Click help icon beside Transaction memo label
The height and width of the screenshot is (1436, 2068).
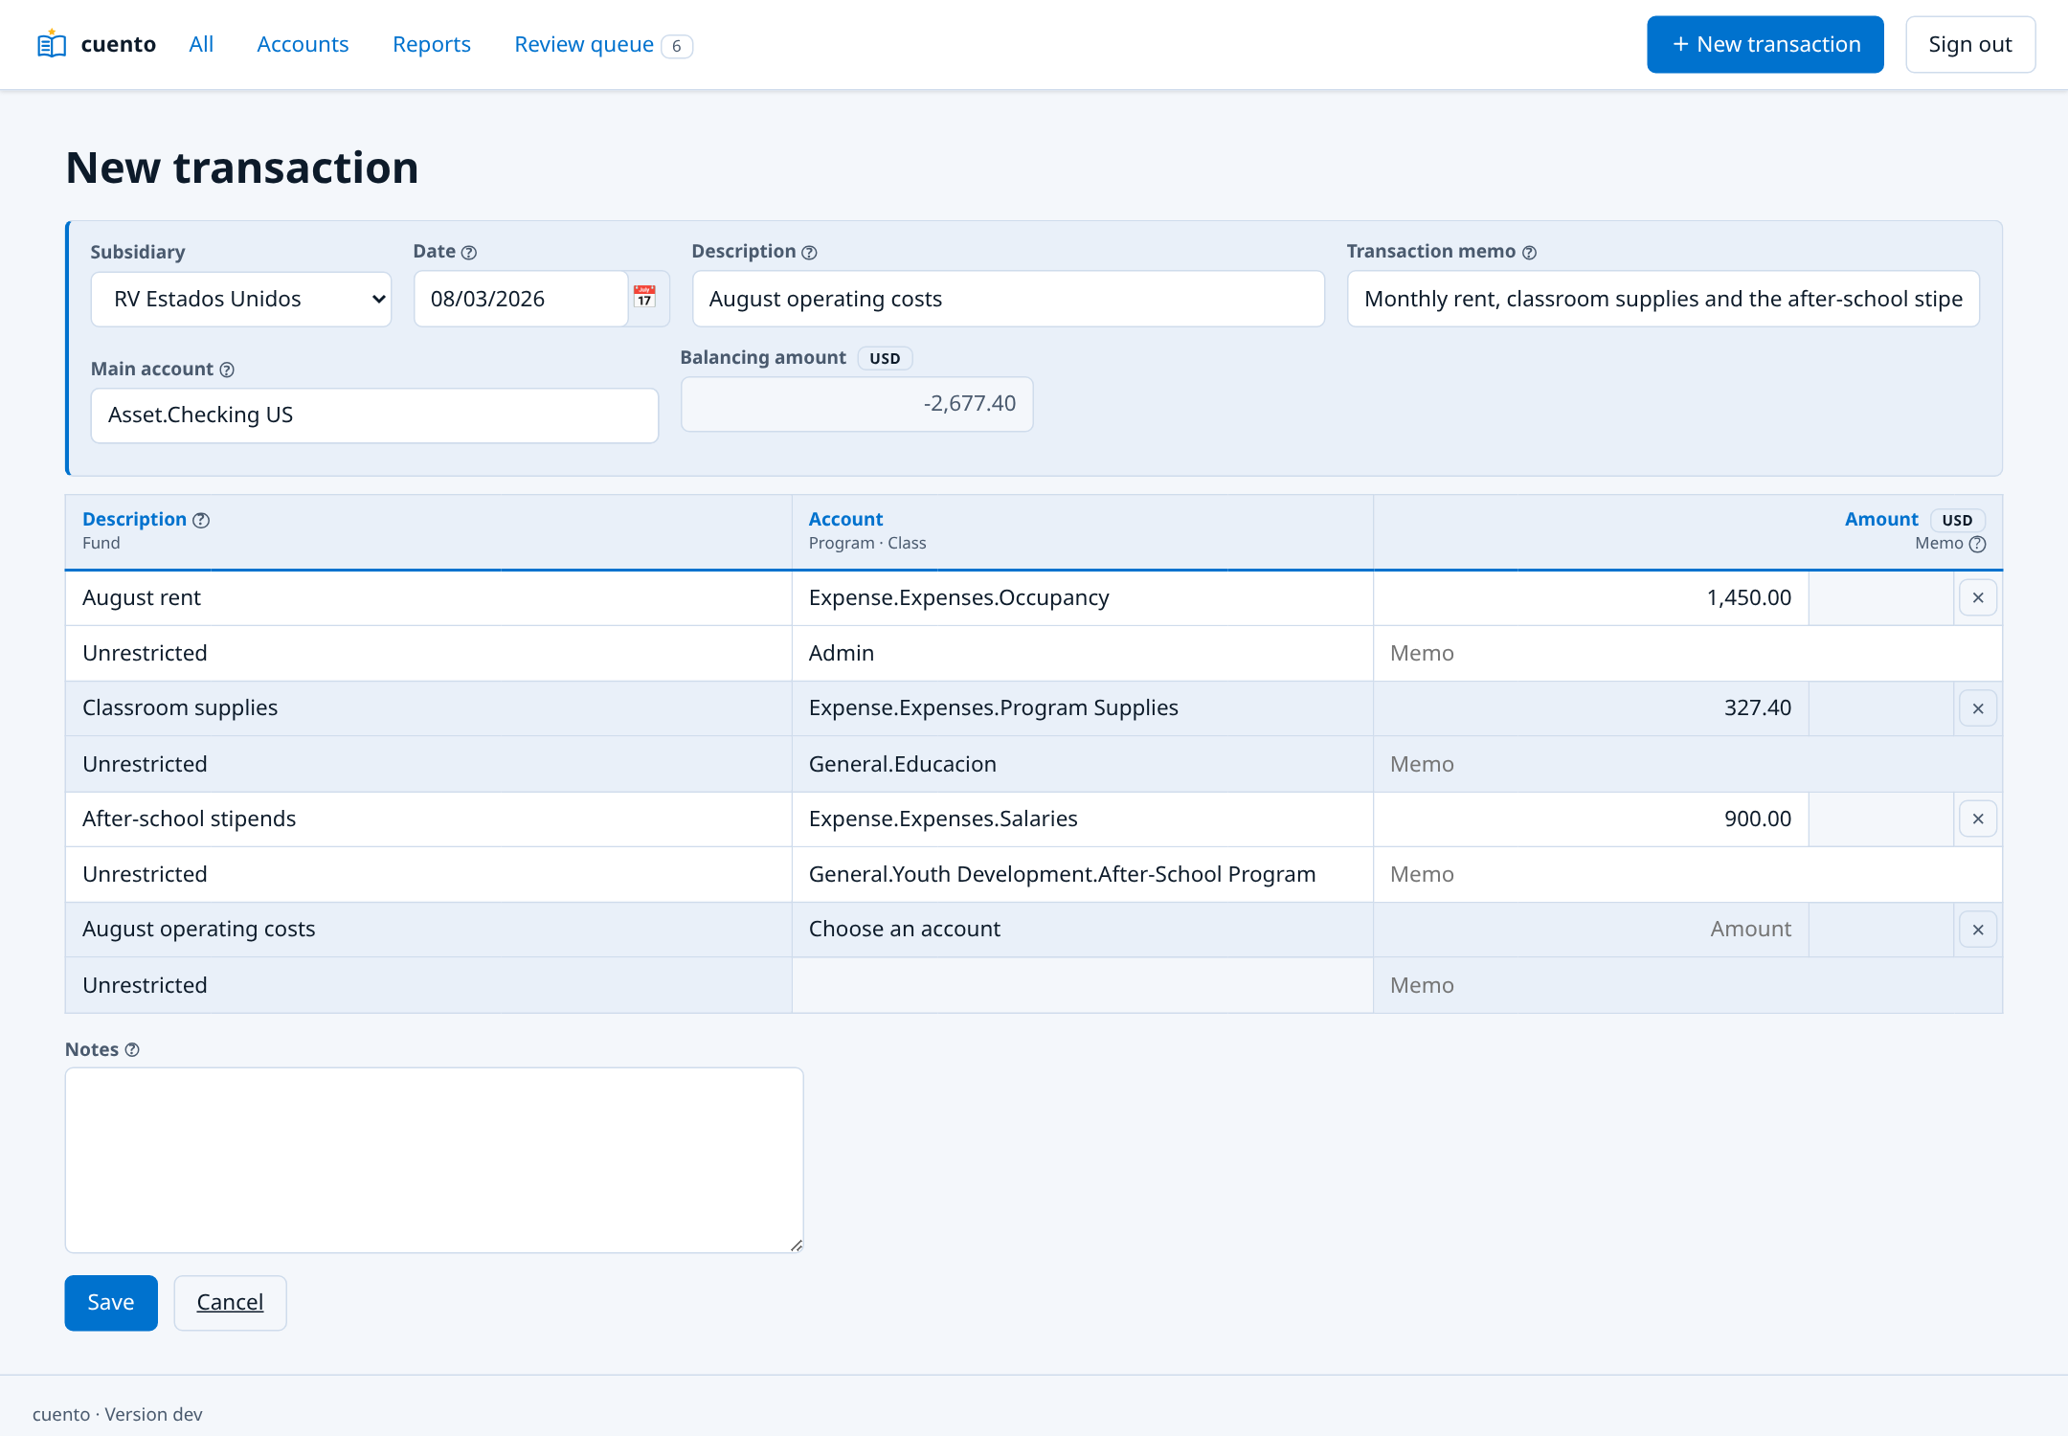(x=1529, y=253)
